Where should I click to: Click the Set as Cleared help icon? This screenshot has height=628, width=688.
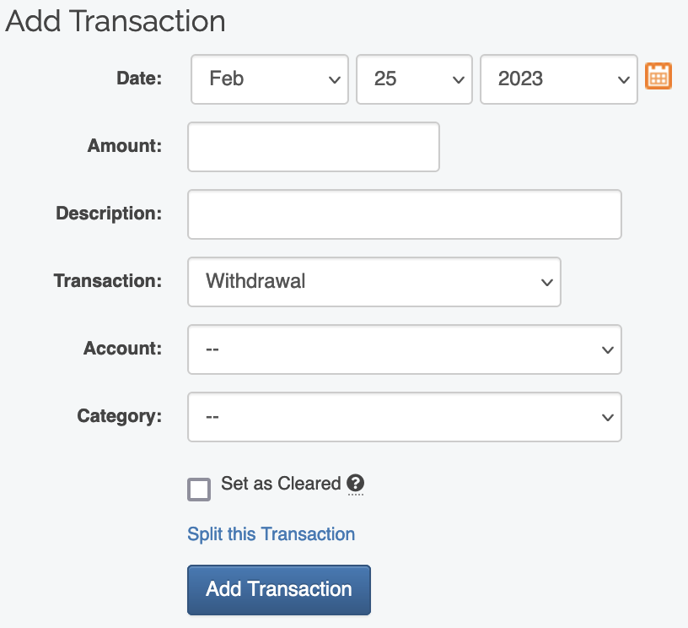coord(356,484)
